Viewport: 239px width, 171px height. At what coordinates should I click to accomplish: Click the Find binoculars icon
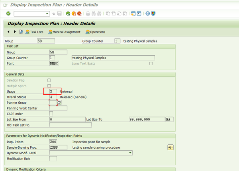[94, 14]
